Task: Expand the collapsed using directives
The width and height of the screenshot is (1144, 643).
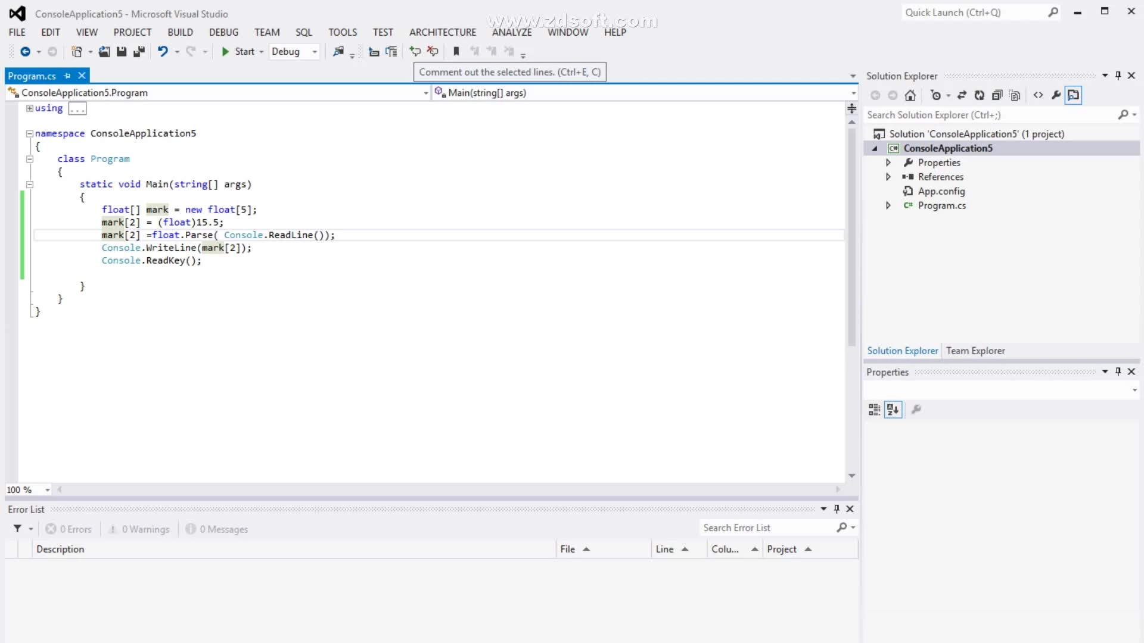Action: pos(29,108)
